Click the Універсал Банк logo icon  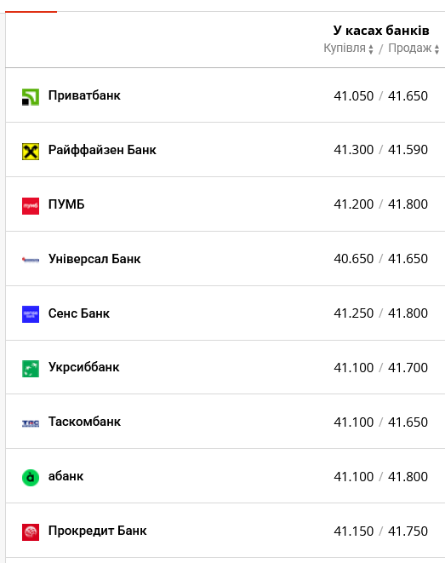(31, 260)
